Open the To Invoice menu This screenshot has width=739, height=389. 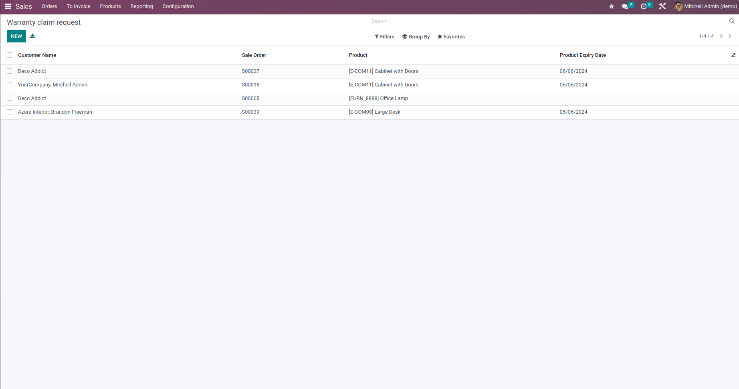79,6
